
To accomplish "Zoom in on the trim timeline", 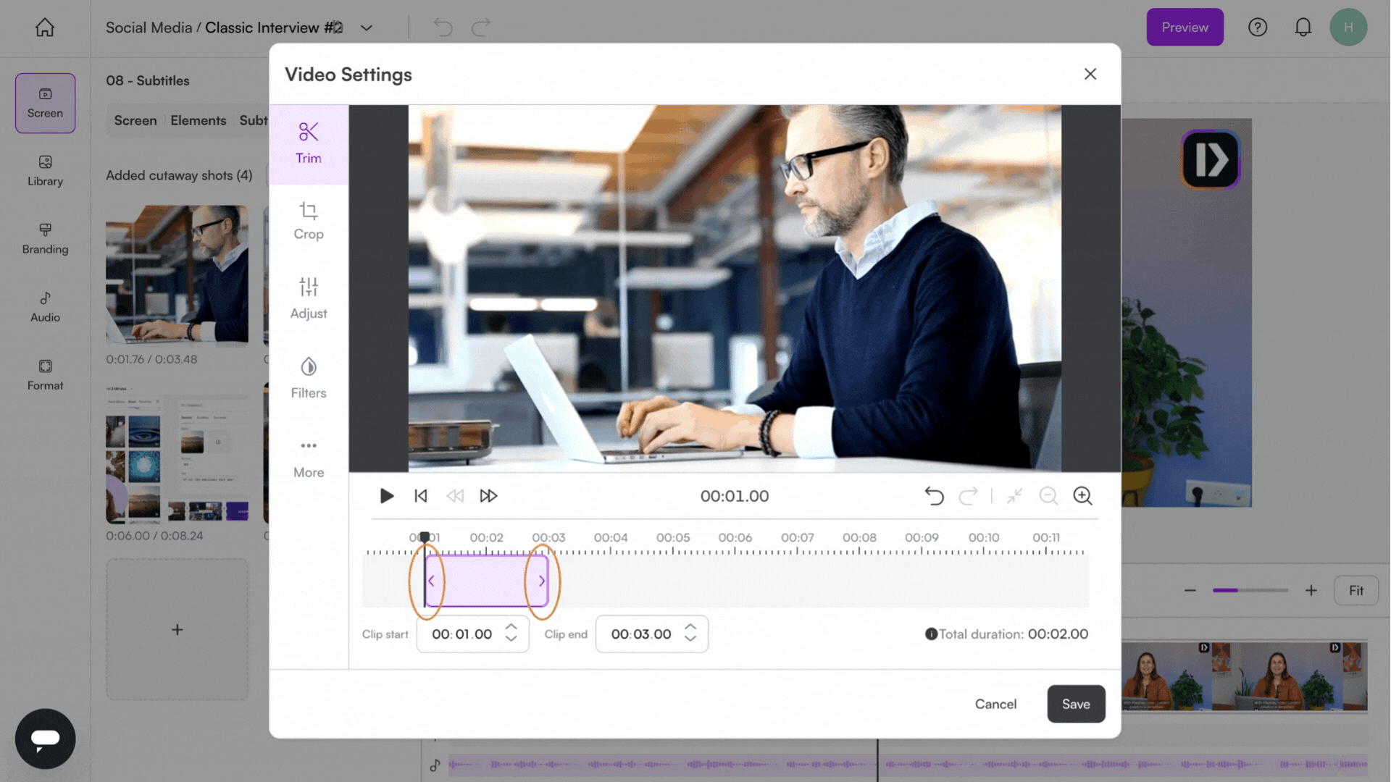I will pyautogui.click(x=1082, y=496).
